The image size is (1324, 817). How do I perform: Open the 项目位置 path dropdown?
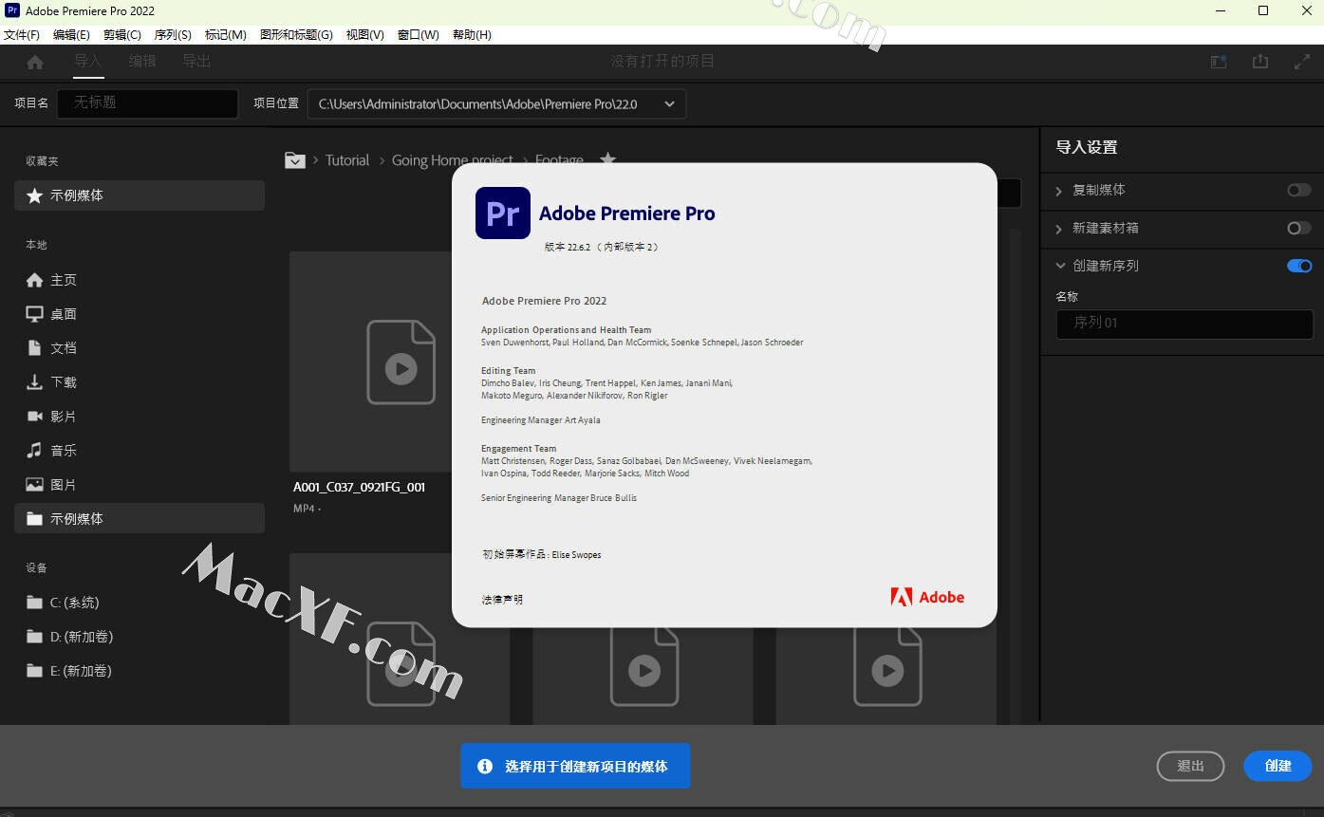669,104
